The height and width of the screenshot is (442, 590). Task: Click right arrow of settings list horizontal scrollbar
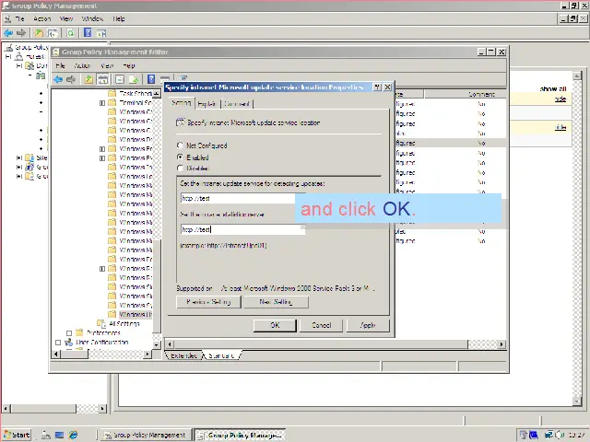(x=501, y=344)
